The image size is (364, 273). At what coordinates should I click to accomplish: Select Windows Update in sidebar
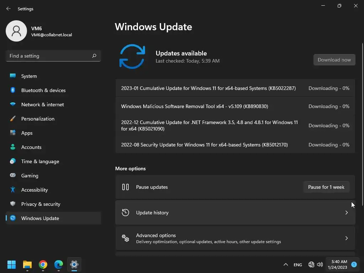point(53,218)
